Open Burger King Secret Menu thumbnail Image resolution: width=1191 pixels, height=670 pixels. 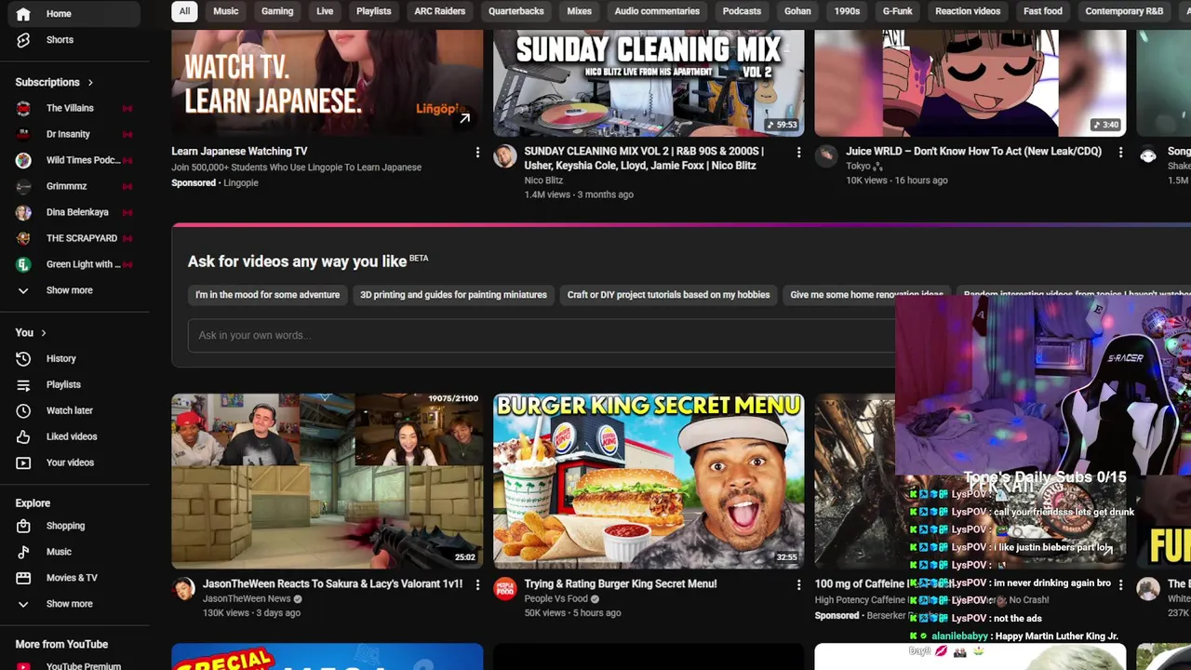click(x=649, y=481)
